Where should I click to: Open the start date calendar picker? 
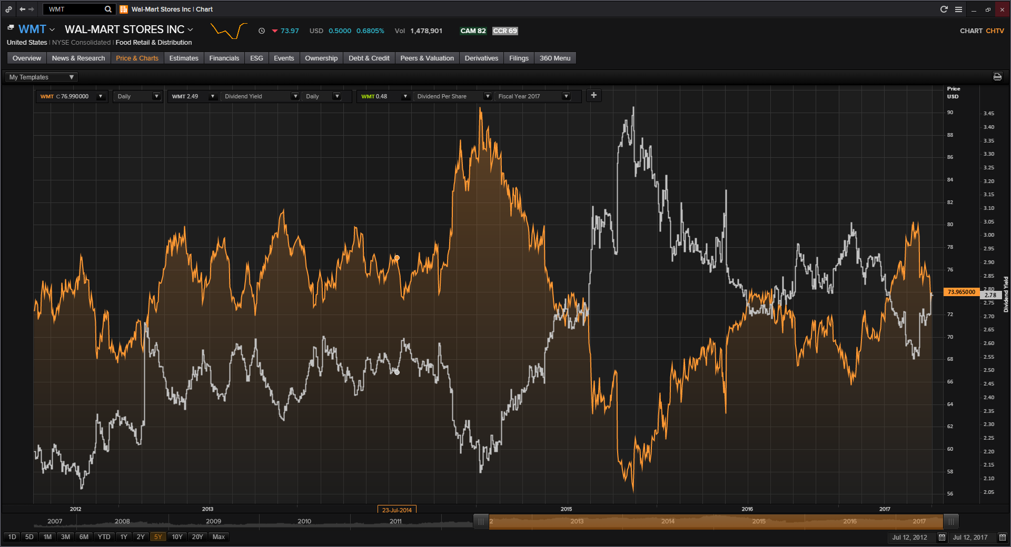[942, 538]
